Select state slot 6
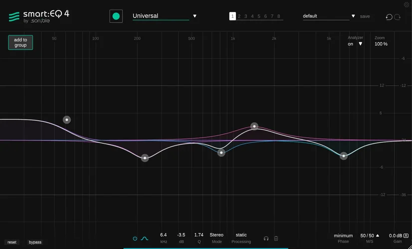Screen dimensions: 412x249 (265, 16)
